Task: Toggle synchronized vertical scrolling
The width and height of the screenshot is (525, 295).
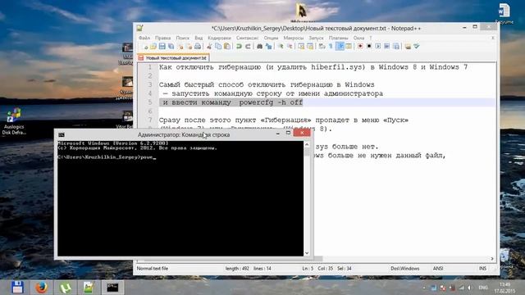Action: coord(301,47)
